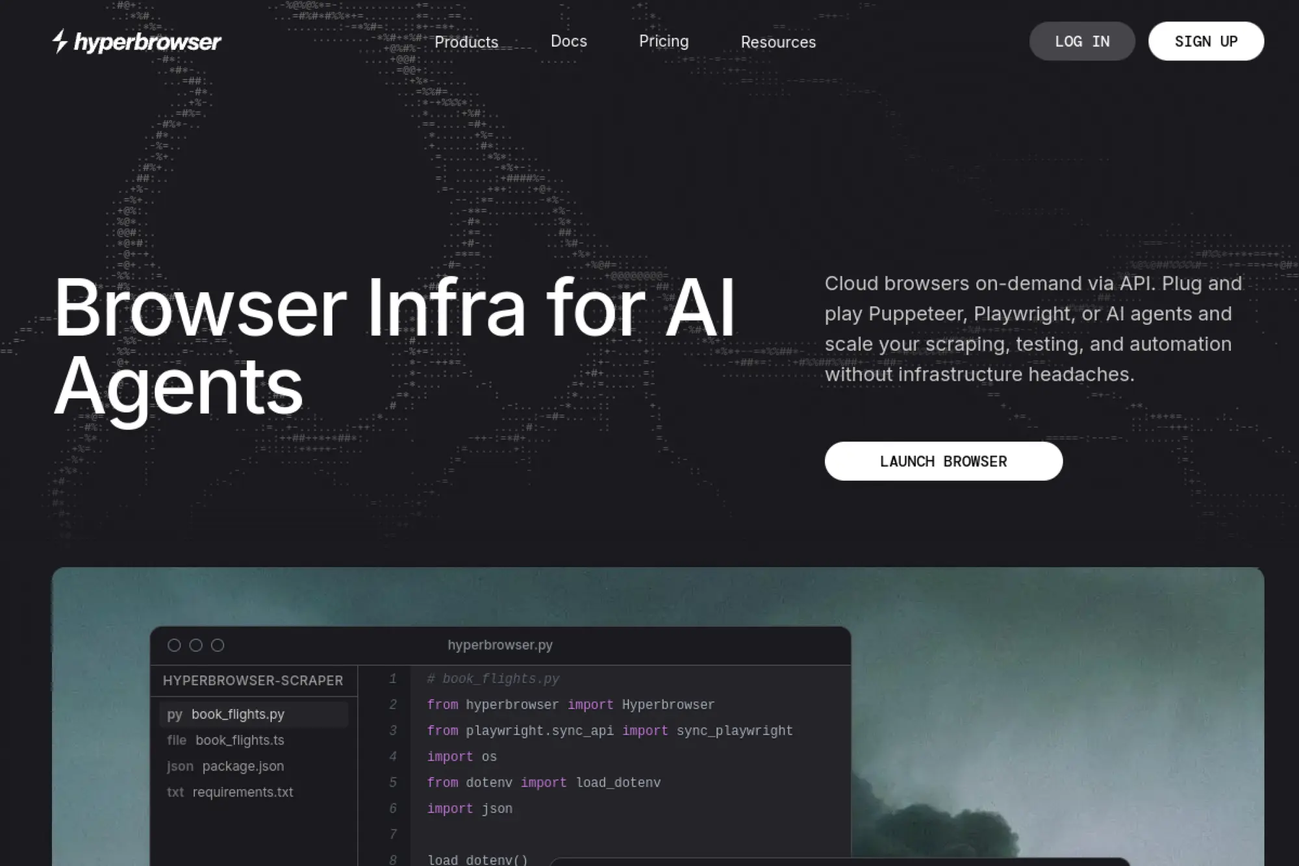Click the red traffic-light circle in the editor mockup
This screenshot has width=1299, height=866.
point(175,646)
